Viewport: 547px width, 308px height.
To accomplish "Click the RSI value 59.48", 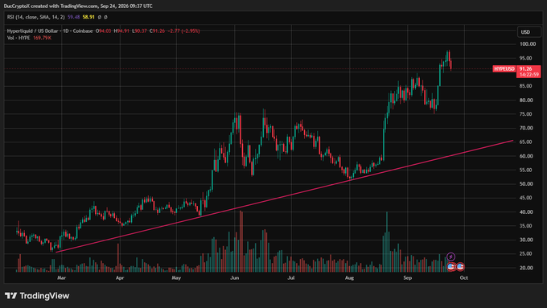I will pyautogui.click(x=74, y=17).
